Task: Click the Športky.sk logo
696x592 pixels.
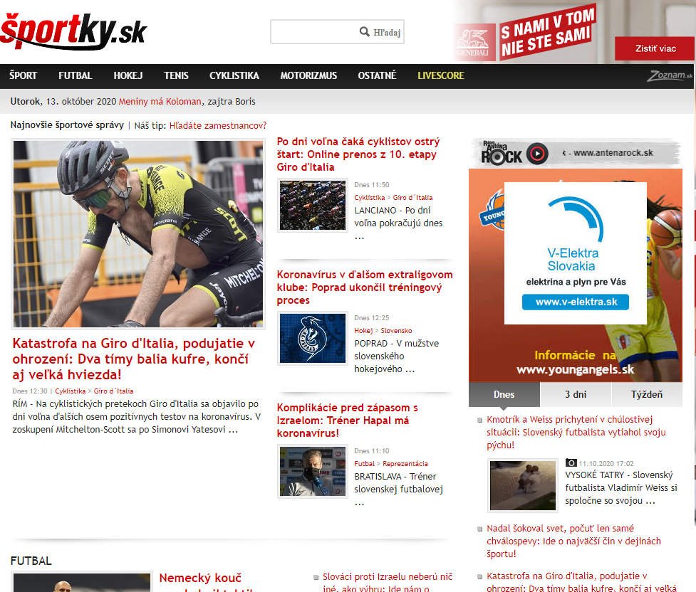Action: pyautogui.click(x=73, y=31)
